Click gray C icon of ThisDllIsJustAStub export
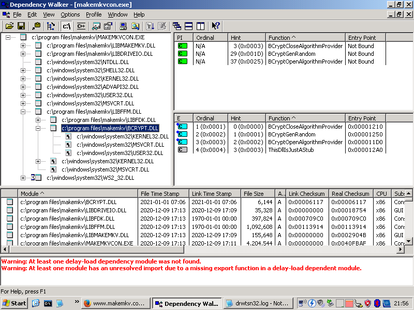The image size is (414, 310). [x=183, y=150]
